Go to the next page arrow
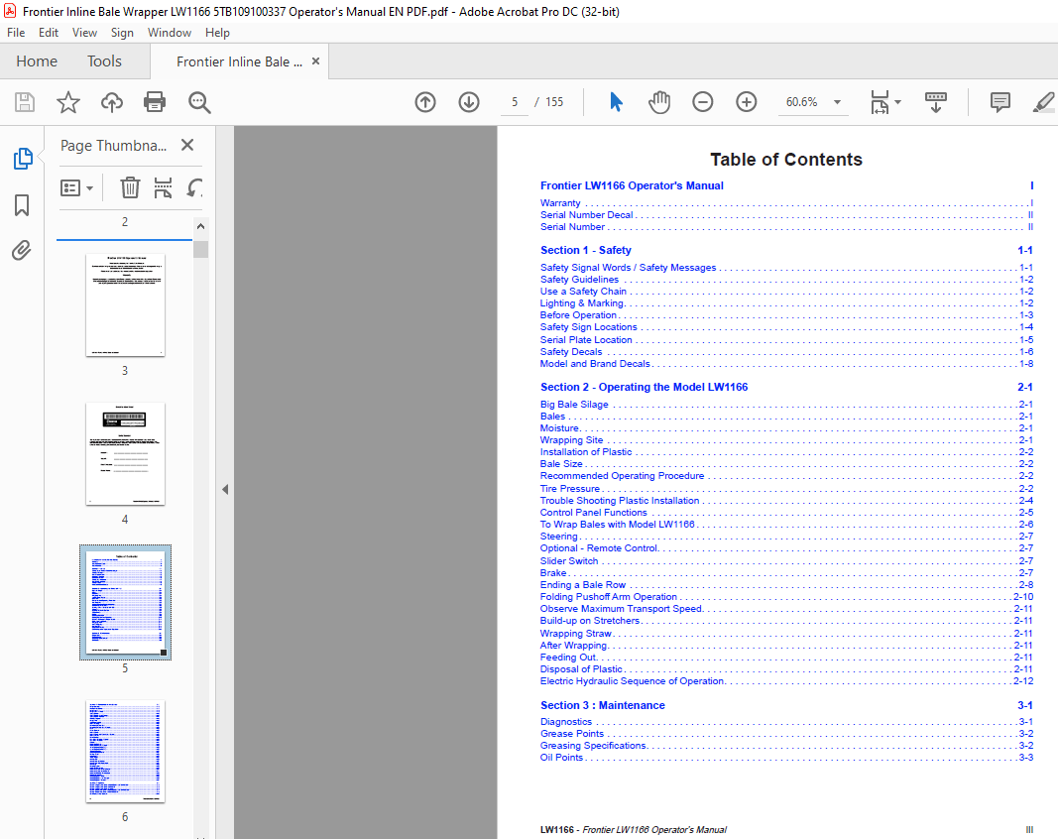This screenshot has width=1058, height=839. click(469, 102)
